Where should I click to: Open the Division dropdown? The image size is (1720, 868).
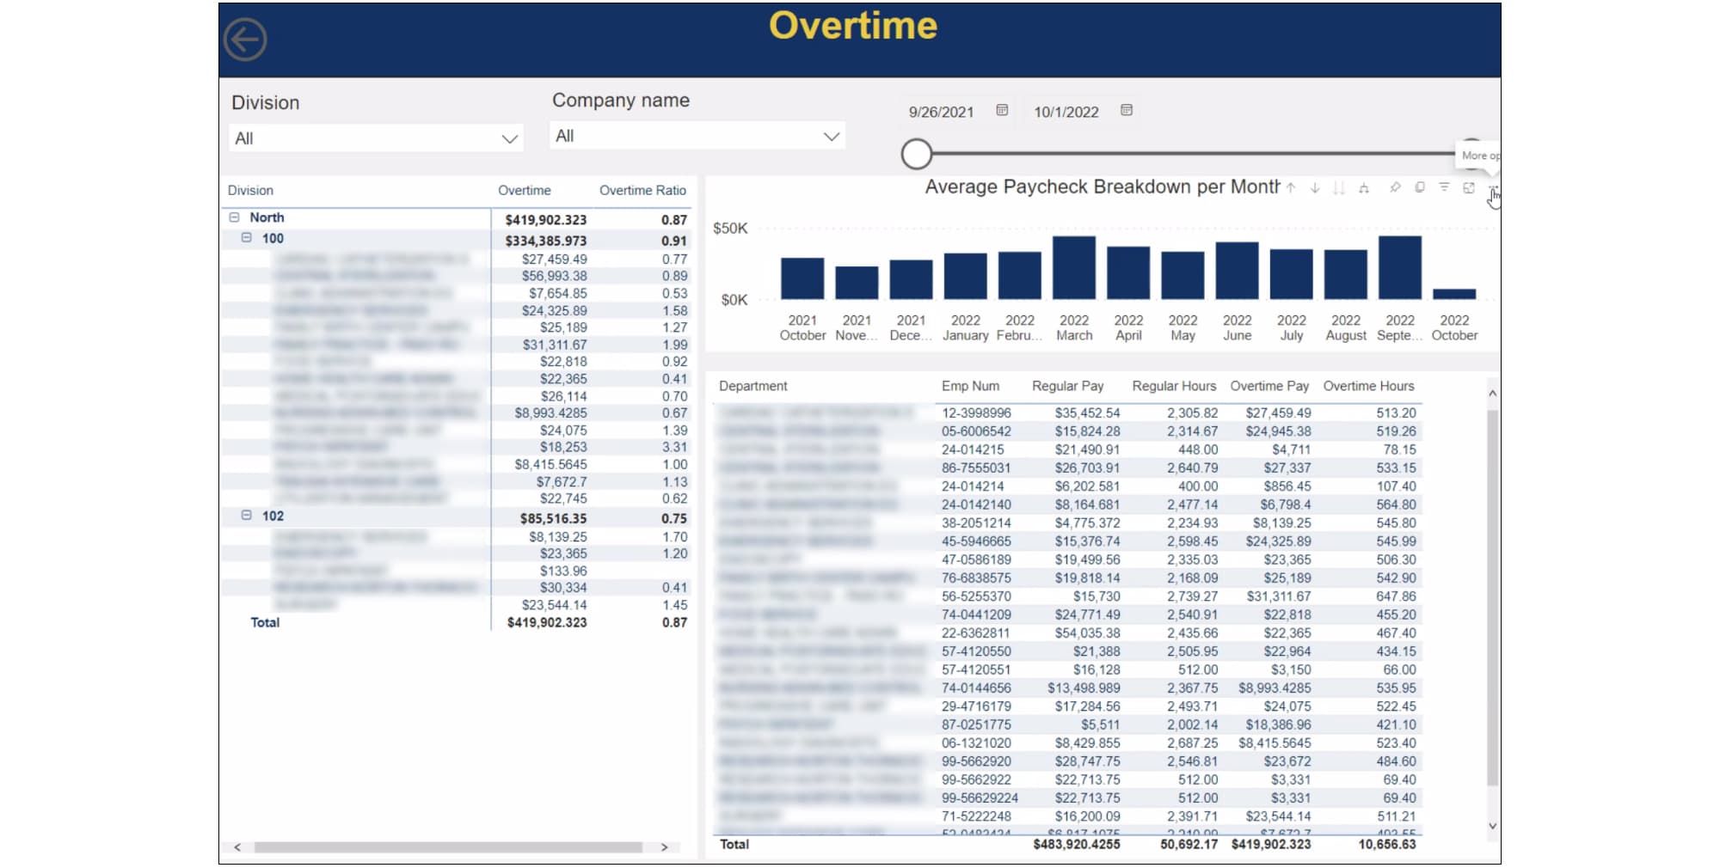(x=376, y=138)
